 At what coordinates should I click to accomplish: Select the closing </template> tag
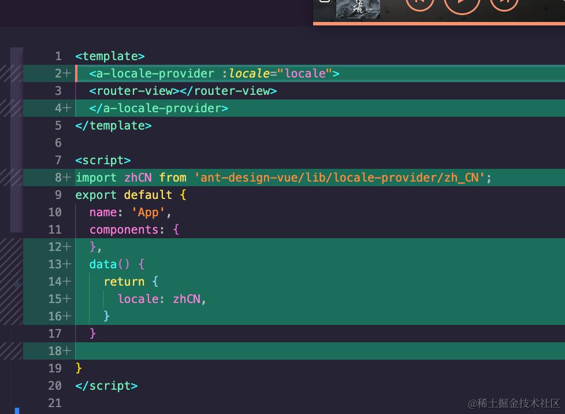click(113, 125)
